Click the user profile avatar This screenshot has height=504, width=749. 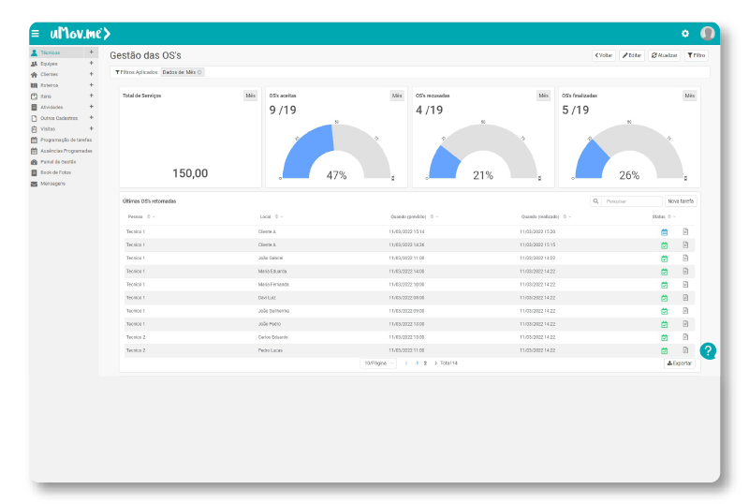point(707,34)
